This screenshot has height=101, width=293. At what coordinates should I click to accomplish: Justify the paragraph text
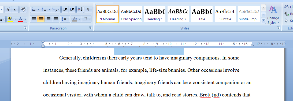coord(56,19)
